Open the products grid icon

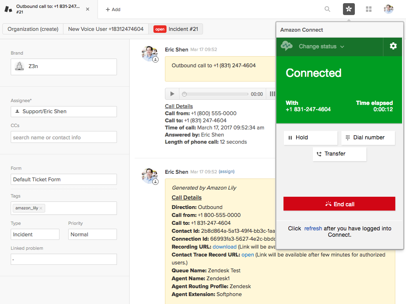coord(369,9)
